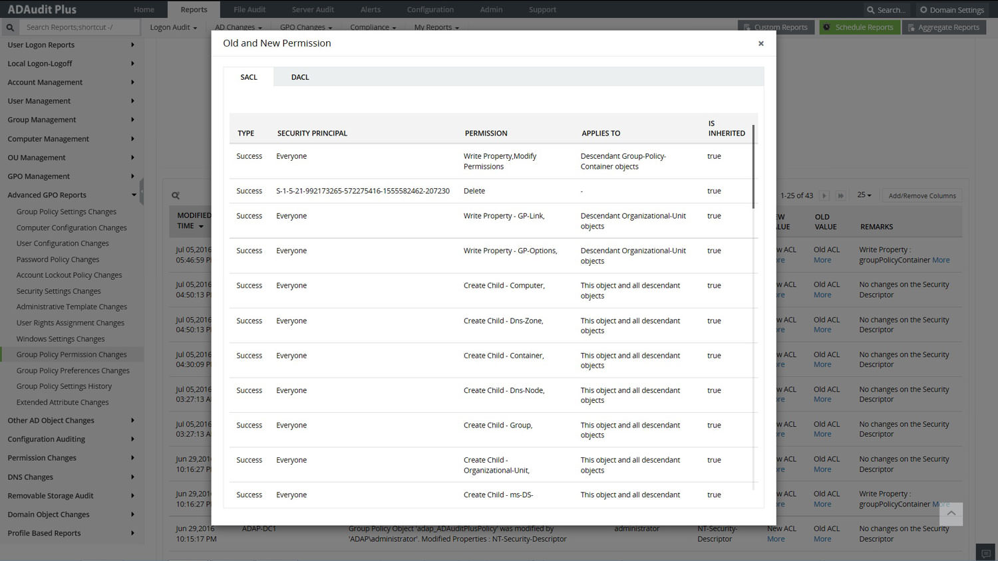Screen dimensions: 998x561
Task: Open the Logon Audit dropdown menu
Action: coord(173,27)
